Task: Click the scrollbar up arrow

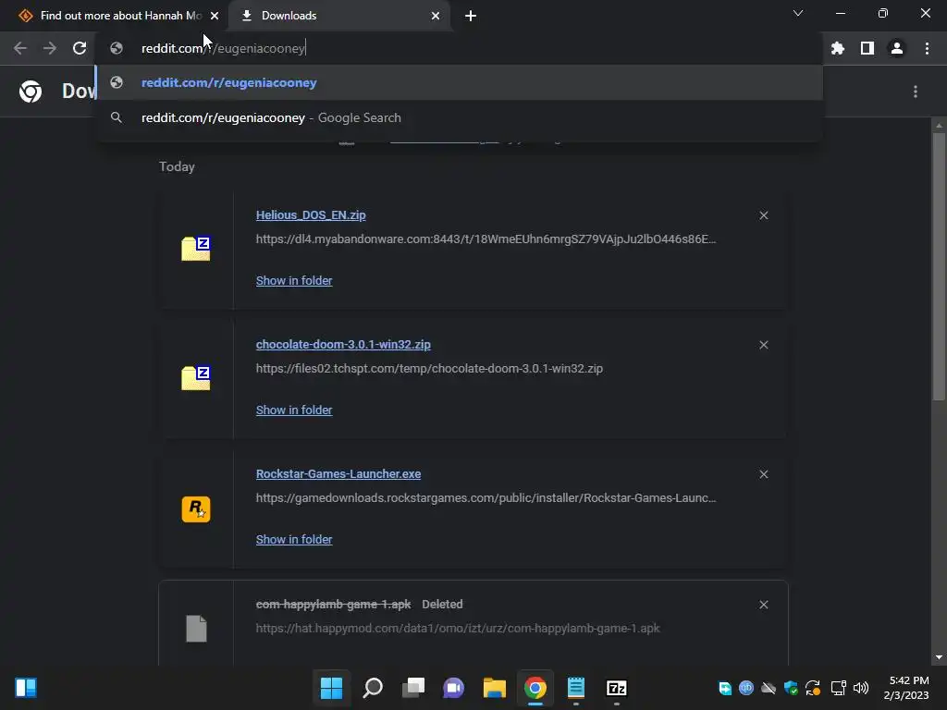Action: 939,126
